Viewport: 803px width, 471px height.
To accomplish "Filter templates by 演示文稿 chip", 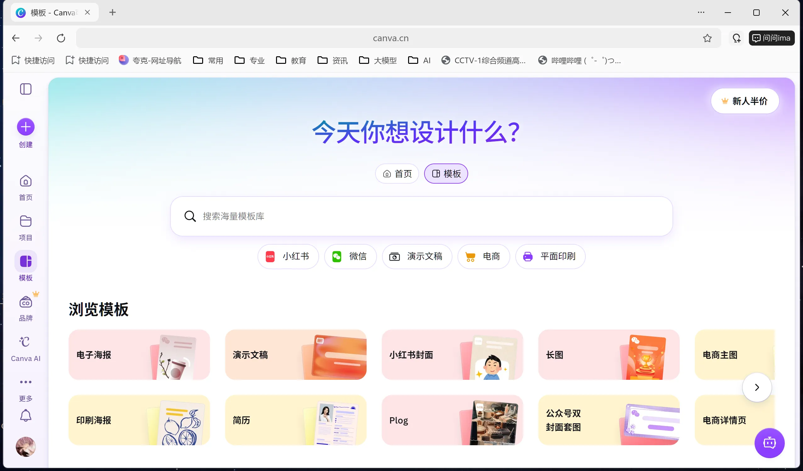I will click(417, 257).
